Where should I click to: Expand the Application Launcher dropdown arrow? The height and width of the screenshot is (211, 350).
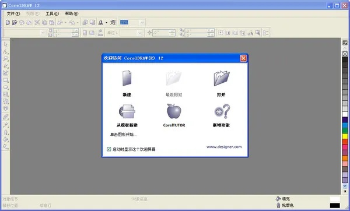107,22
